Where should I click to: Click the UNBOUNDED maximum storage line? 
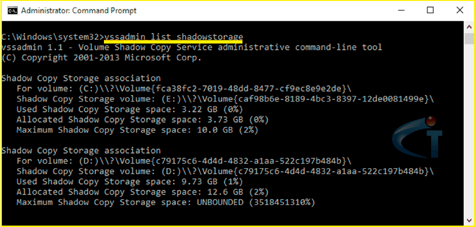pyautogui.click(x=166, y=202)
